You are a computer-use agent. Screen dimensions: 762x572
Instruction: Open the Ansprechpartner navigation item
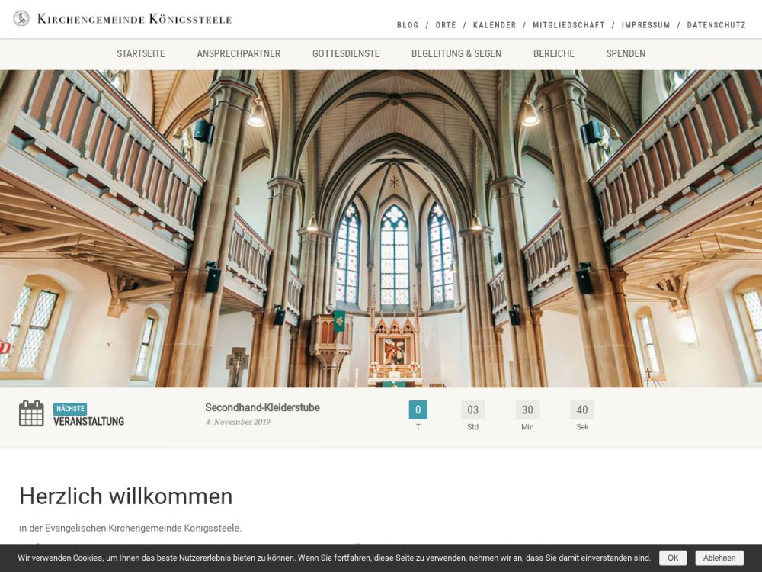coord(239,53)
